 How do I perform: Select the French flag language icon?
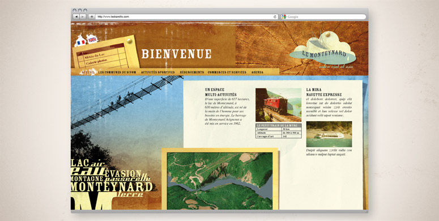coord(81,42)
